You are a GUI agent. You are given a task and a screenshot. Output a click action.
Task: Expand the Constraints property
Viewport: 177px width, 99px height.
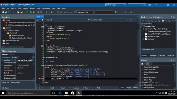pos(3,65)
